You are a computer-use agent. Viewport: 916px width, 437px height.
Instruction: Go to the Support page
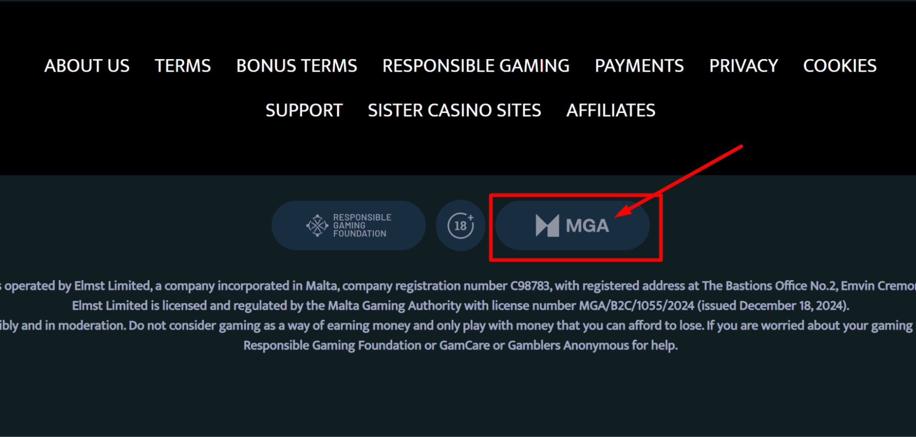304,110
